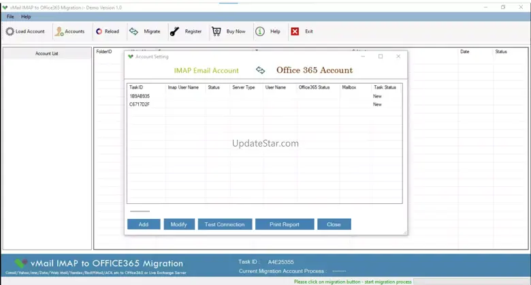
Task: Click the Test Connection button
Action: pos(225,224)
